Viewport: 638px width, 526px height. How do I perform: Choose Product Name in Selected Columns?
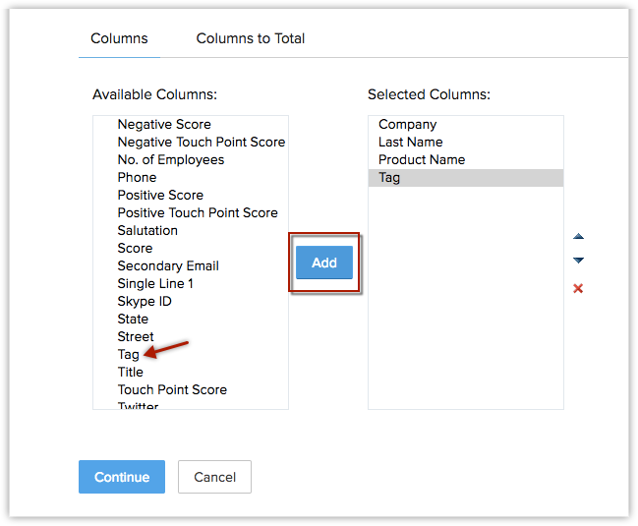[x=422, y=159]
